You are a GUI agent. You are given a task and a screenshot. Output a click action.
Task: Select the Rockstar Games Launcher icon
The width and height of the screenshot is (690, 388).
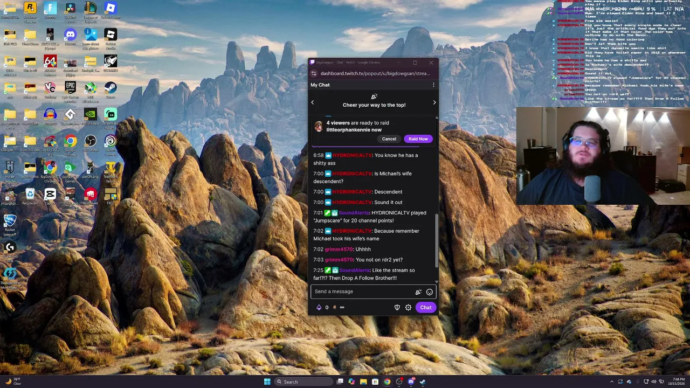(30, 10)
